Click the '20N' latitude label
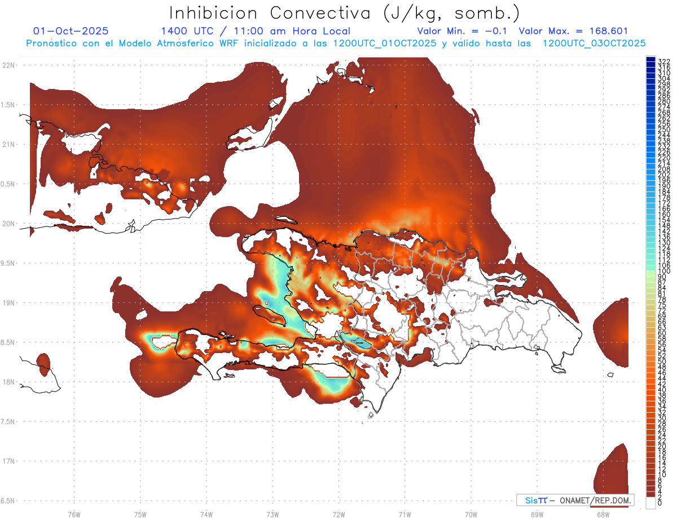This screenshot has width=677, height=522. [x=8, y=224]
